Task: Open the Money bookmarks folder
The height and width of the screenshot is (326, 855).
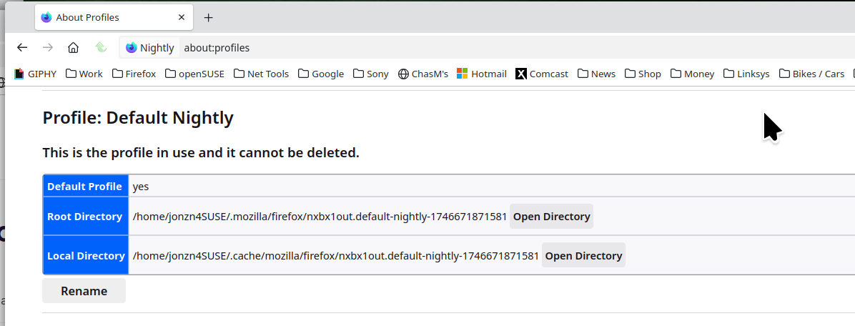Action: [x=692, y=74]
